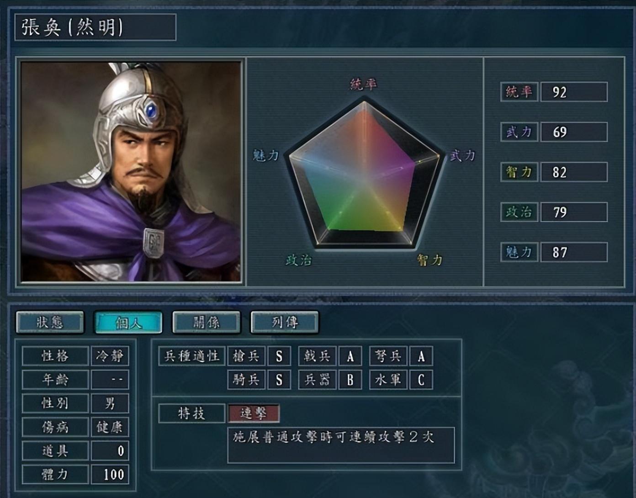The height and width of the screenshot is (498, 636).
Task: Open the 狀態 tab
Action: [50, 323]
